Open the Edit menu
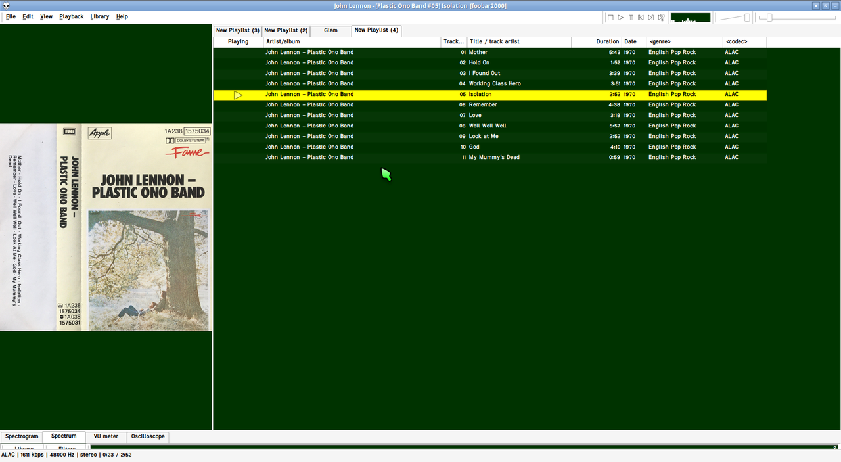 click(28, 16)
